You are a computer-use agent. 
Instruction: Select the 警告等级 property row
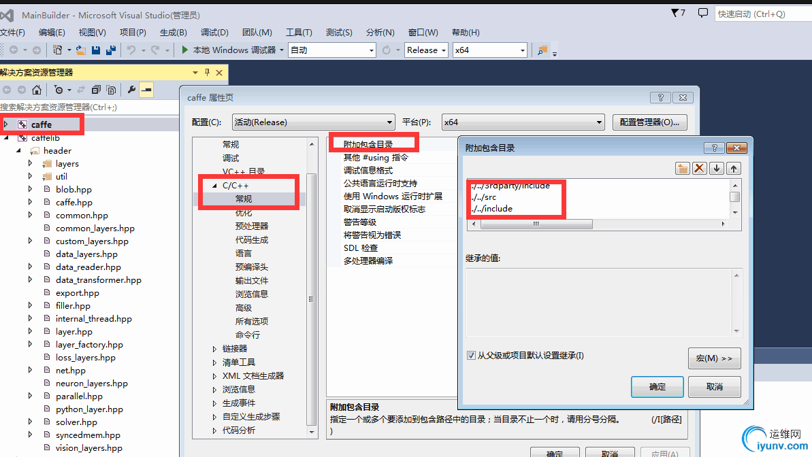(360, 222)
